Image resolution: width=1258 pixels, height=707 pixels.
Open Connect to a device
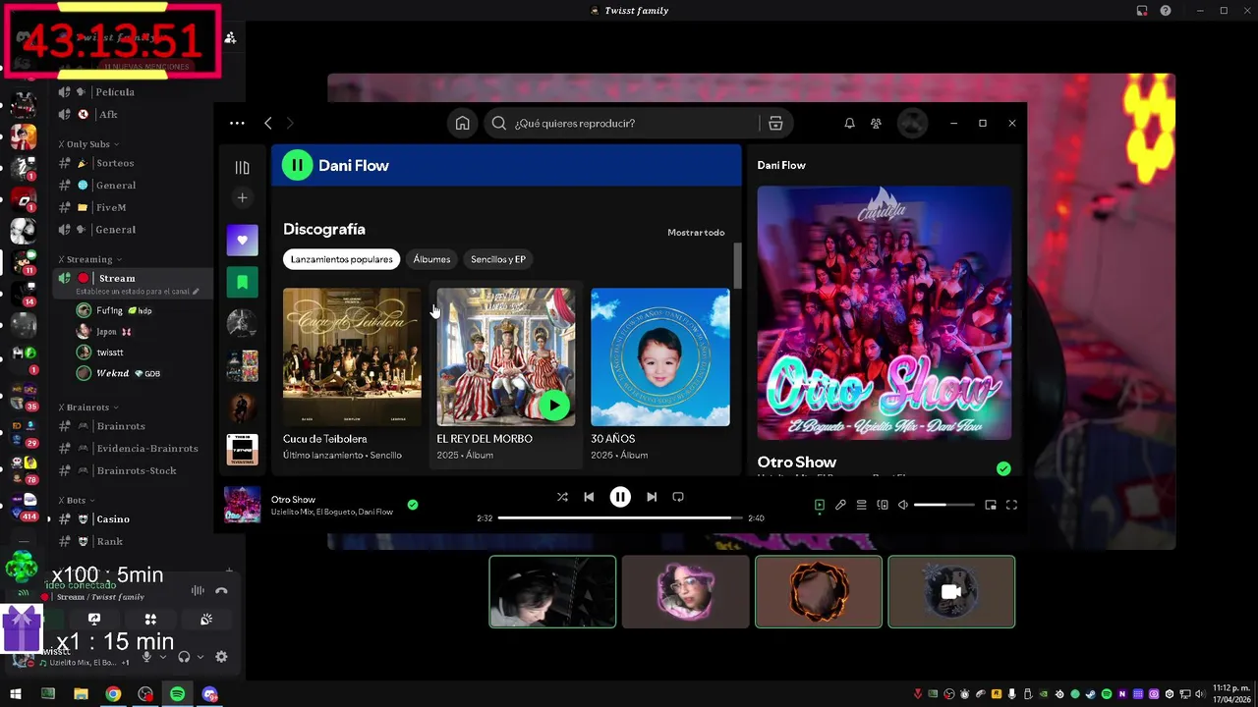[882, 505]
